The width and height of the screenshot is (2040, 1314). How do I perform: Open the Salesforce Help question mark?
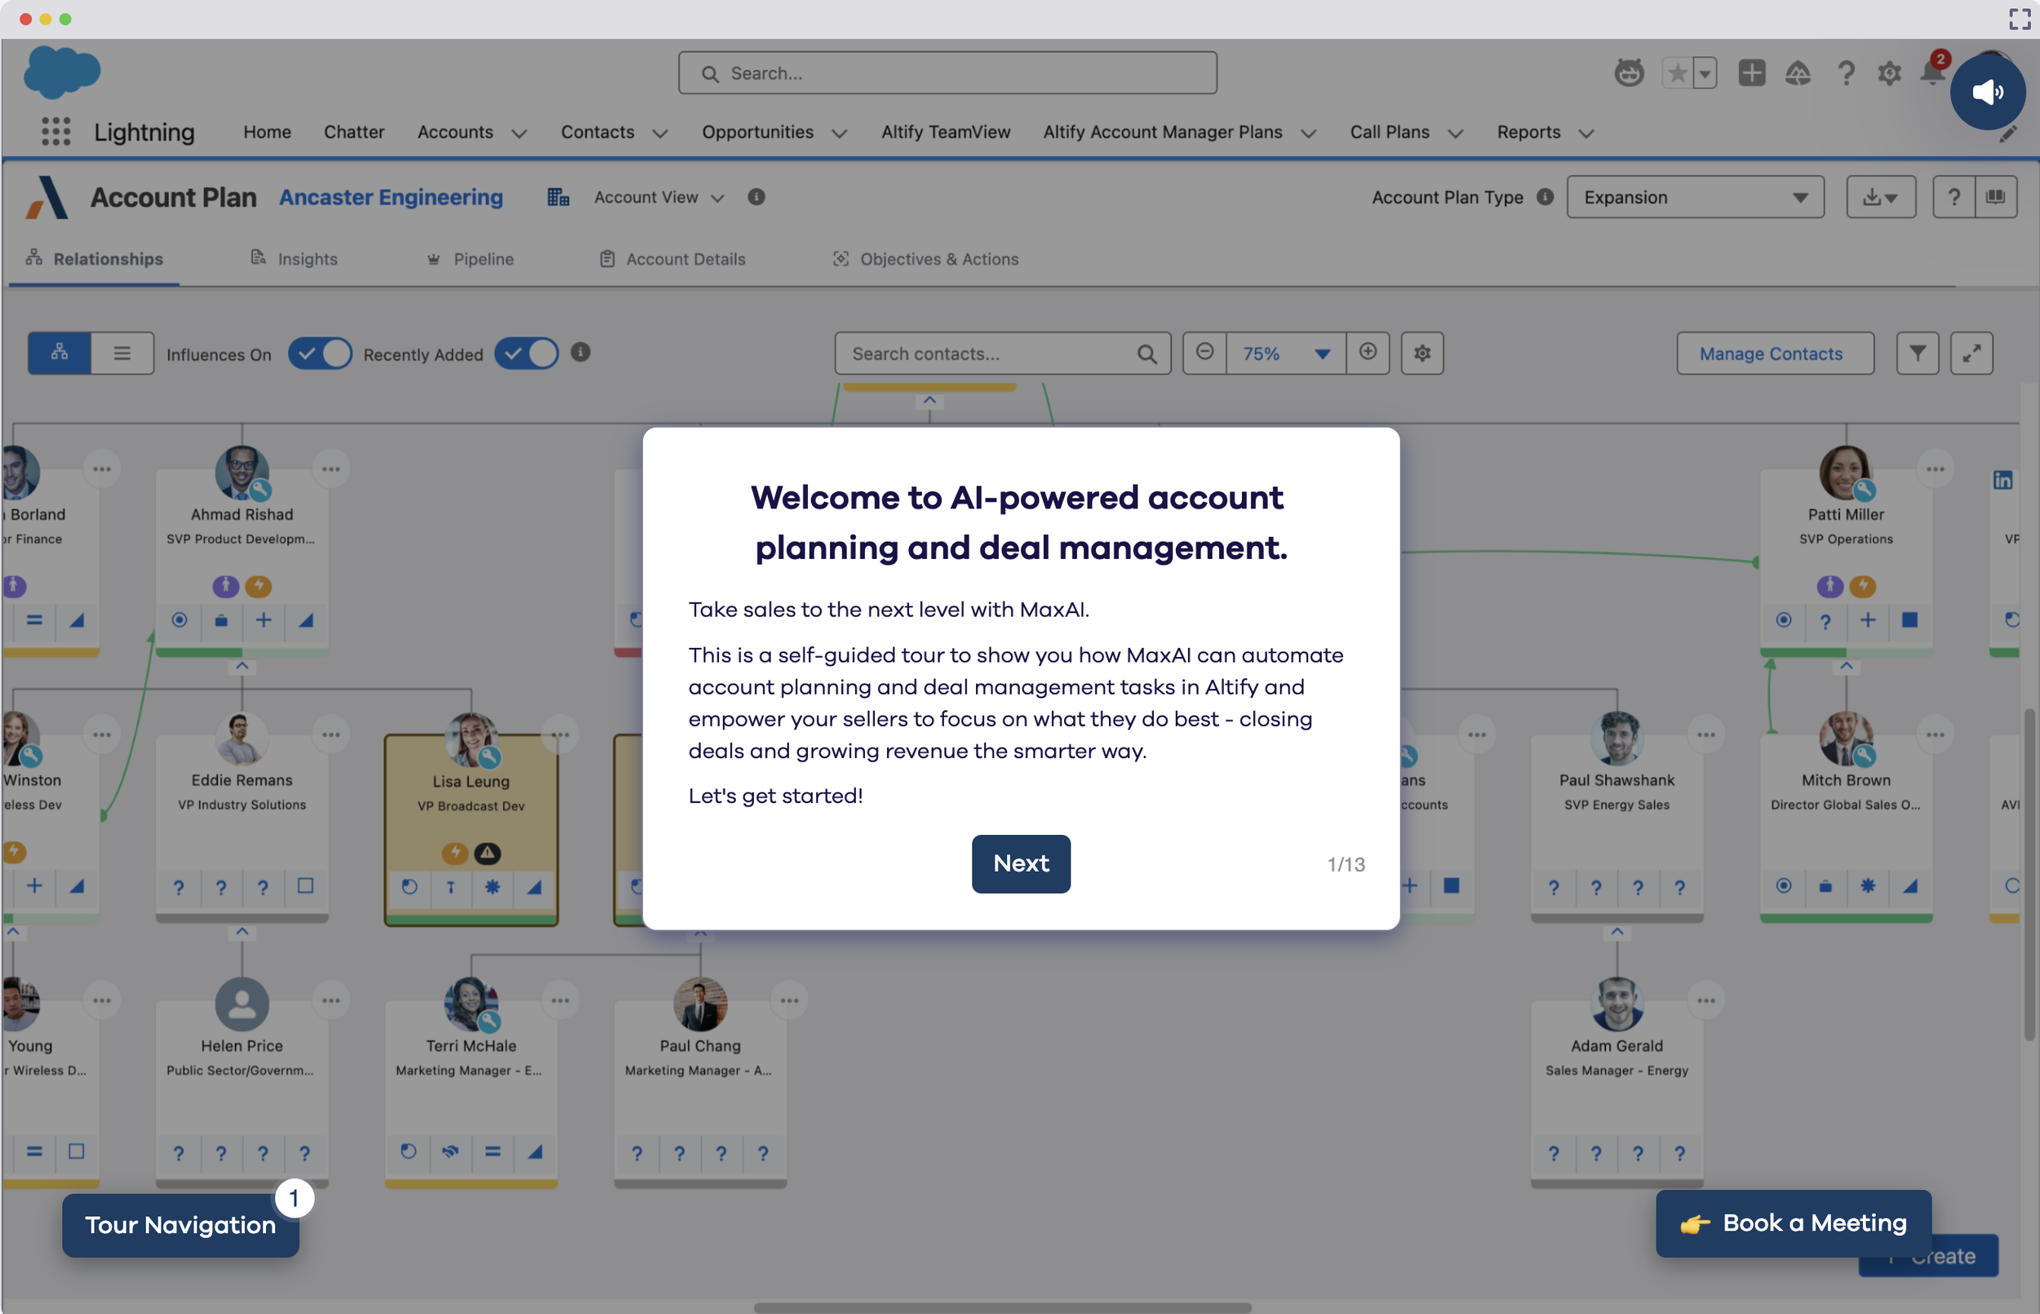pyautogui.click(x=1846, y=73)
